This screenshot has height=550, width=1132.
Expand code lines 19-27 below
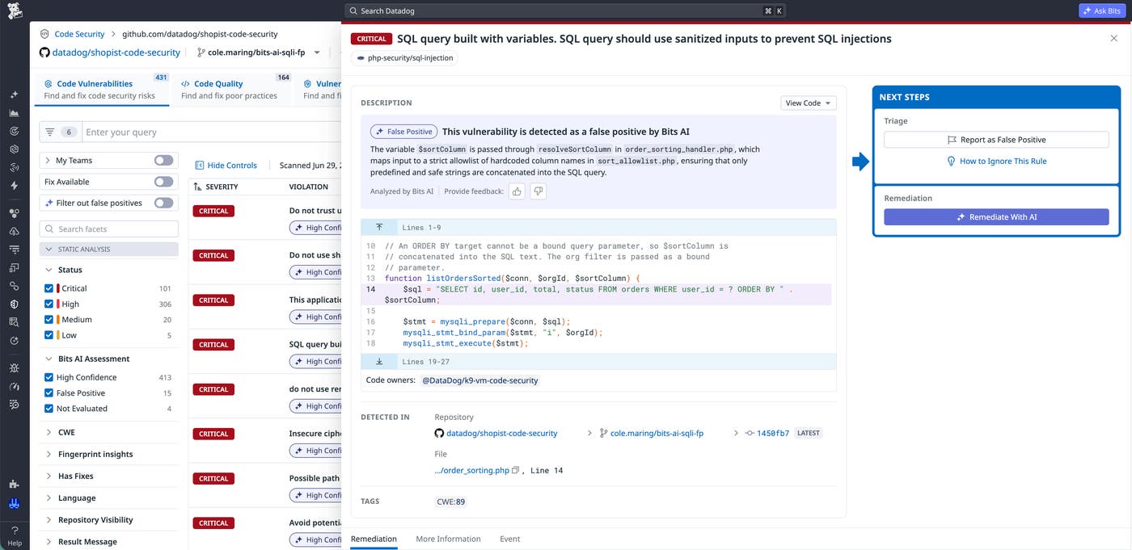pyautogui.click(x=379, y=362)
